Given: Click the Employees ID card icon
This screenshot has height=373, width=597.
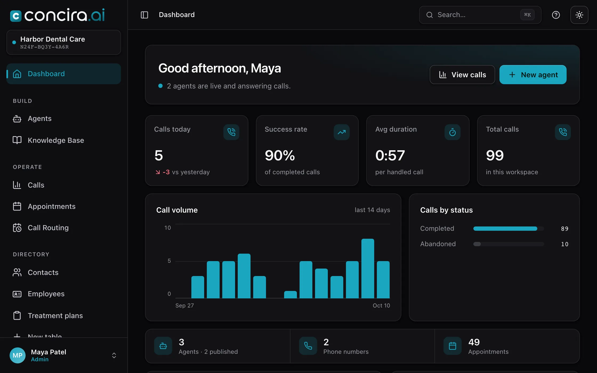Looking at the screenshot, I should [17, 294].
